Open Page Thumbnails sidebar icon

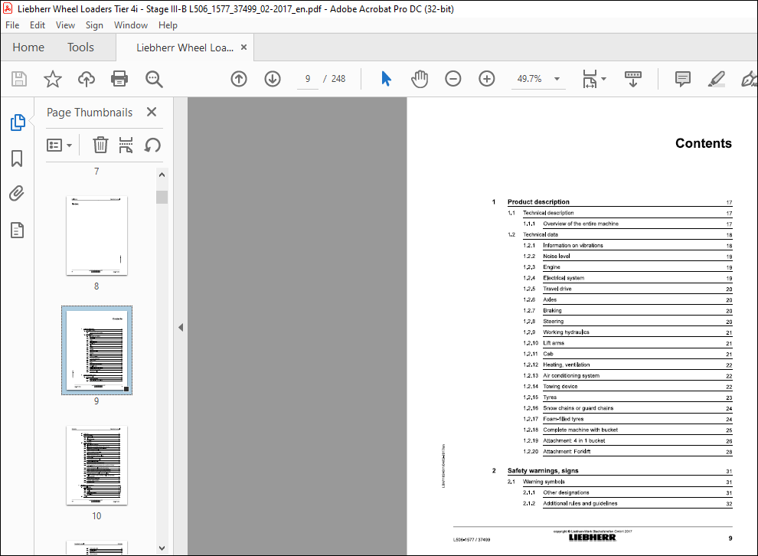[x=18, y=123]
